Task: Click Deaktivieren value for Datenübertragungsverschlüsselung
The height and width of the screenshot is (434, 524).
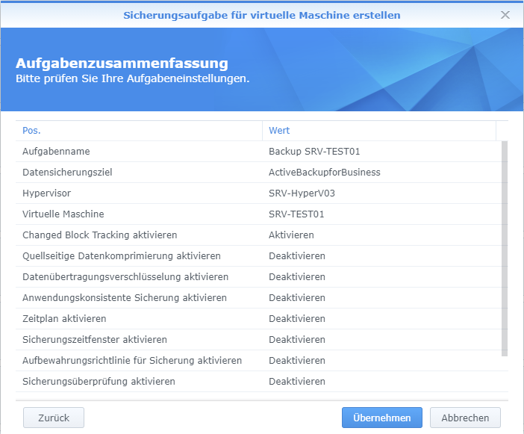Action: pyautogui.click(x=297, y=277)
